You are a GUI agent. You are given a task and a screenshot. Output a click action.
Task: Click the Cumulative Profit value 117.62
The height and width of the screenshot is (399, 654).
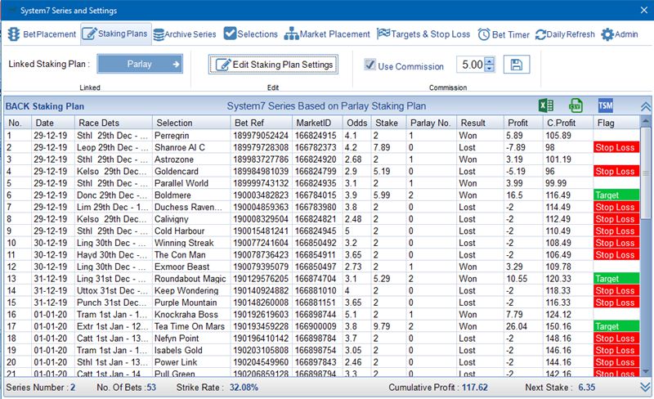[x=475, y=388]
